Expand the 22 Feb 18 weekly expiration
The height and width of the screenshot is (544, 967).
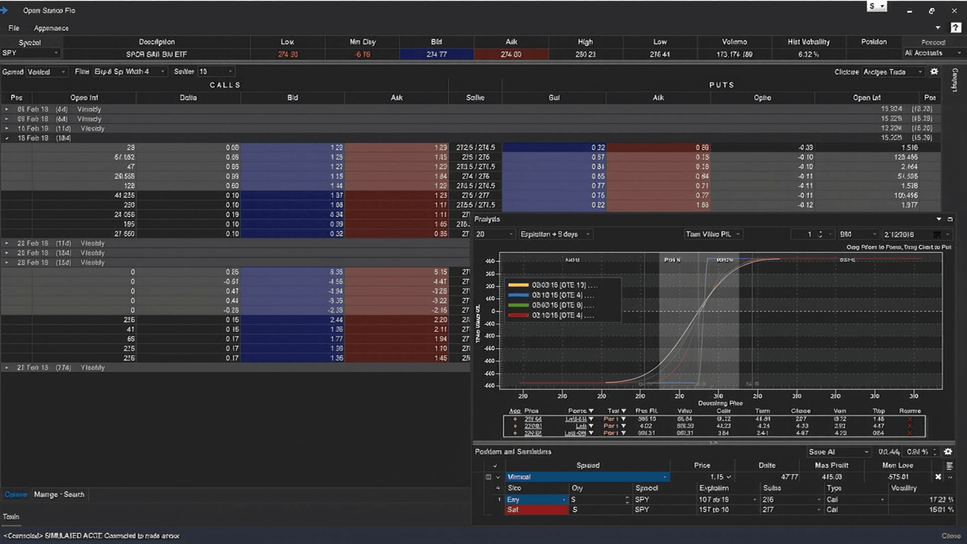point(7,243)
